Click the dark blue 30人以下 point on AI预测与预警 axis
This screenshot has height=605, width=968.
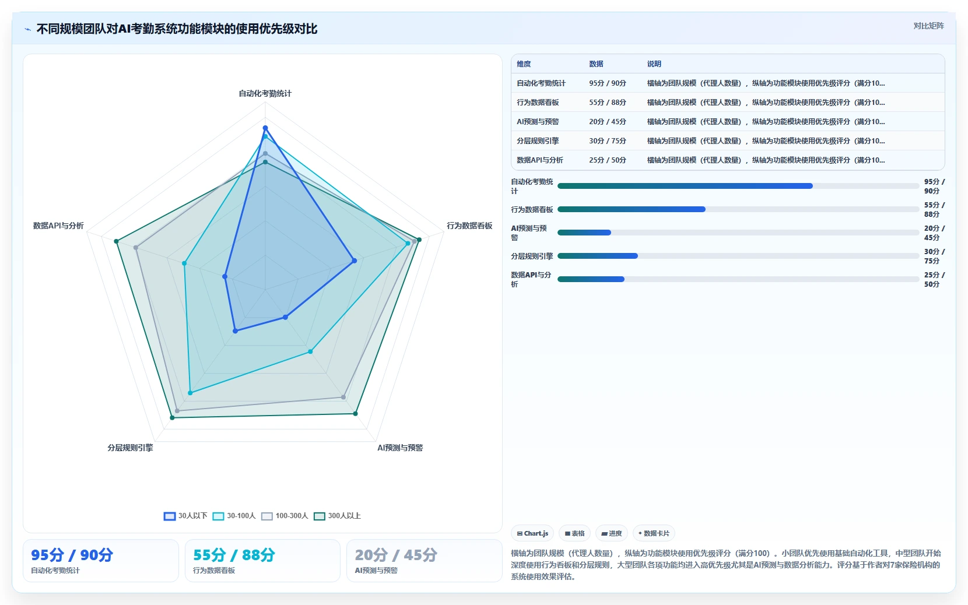286,318
